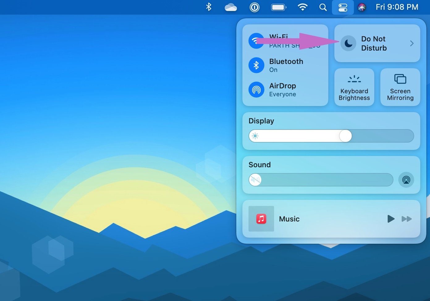Launch Siri from menu bar
The image size is (430, 301).
(362, 7)
